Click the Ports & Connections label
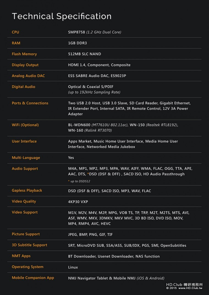209x295 pixels. (30, 103)
